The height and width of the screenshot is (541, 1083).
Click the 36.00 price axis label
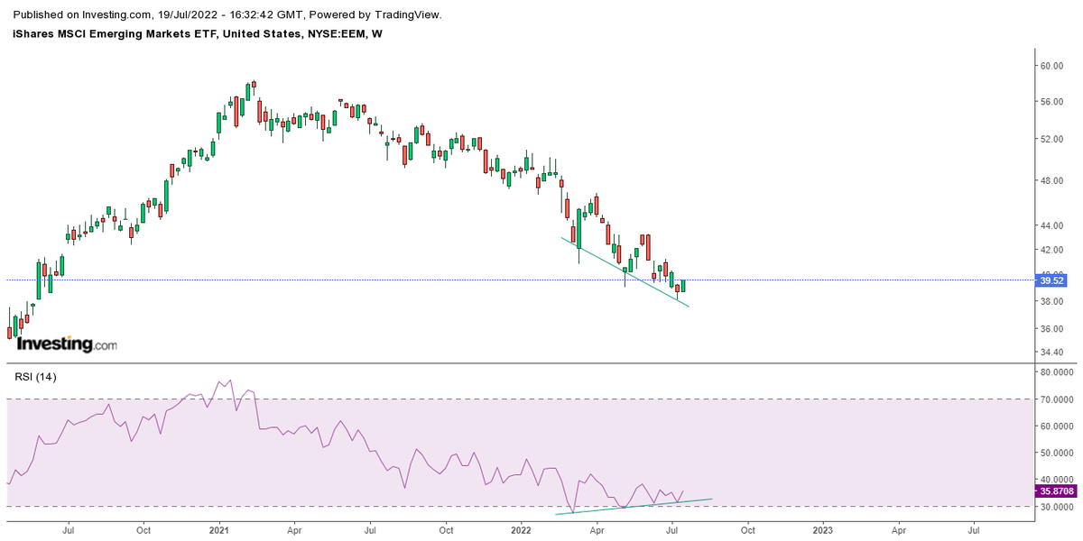point(1052,330)
